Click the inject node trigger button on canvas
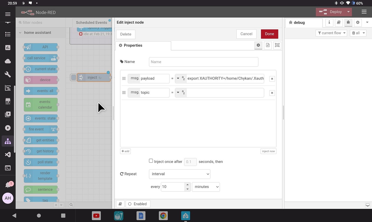 (73, 77)
